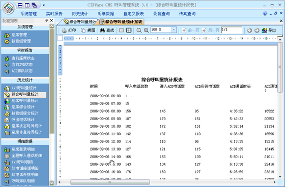The width and height of the screenshot is (285, 187).
Task: Select the multi-page grid view icon
Action: [x=129, y=30]
